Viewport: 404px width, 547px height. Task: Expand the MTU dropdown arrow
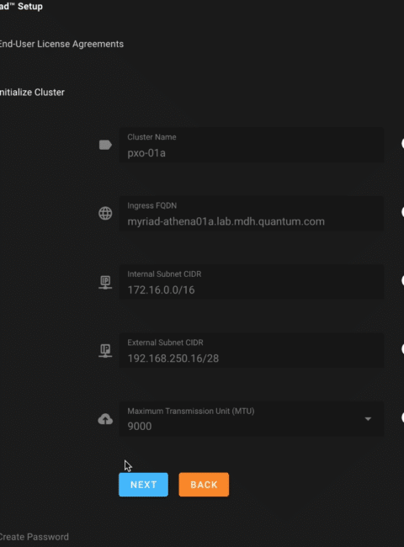coord(368,418)
